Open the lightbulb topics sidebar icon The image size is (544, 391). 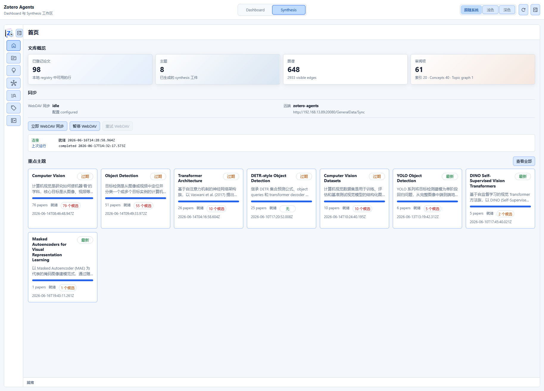tap(14, 71)
